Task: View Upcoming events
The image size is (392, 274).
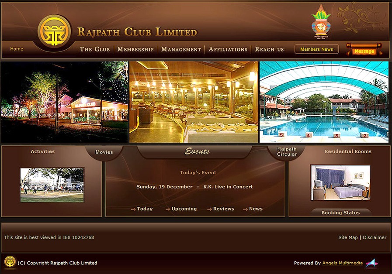Action: (x=184, y=209)
